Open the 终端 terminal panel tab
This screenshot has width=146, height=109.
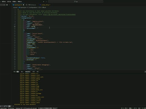33,72
